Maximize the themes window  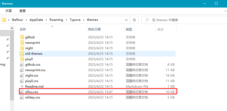tap(216, 3)
